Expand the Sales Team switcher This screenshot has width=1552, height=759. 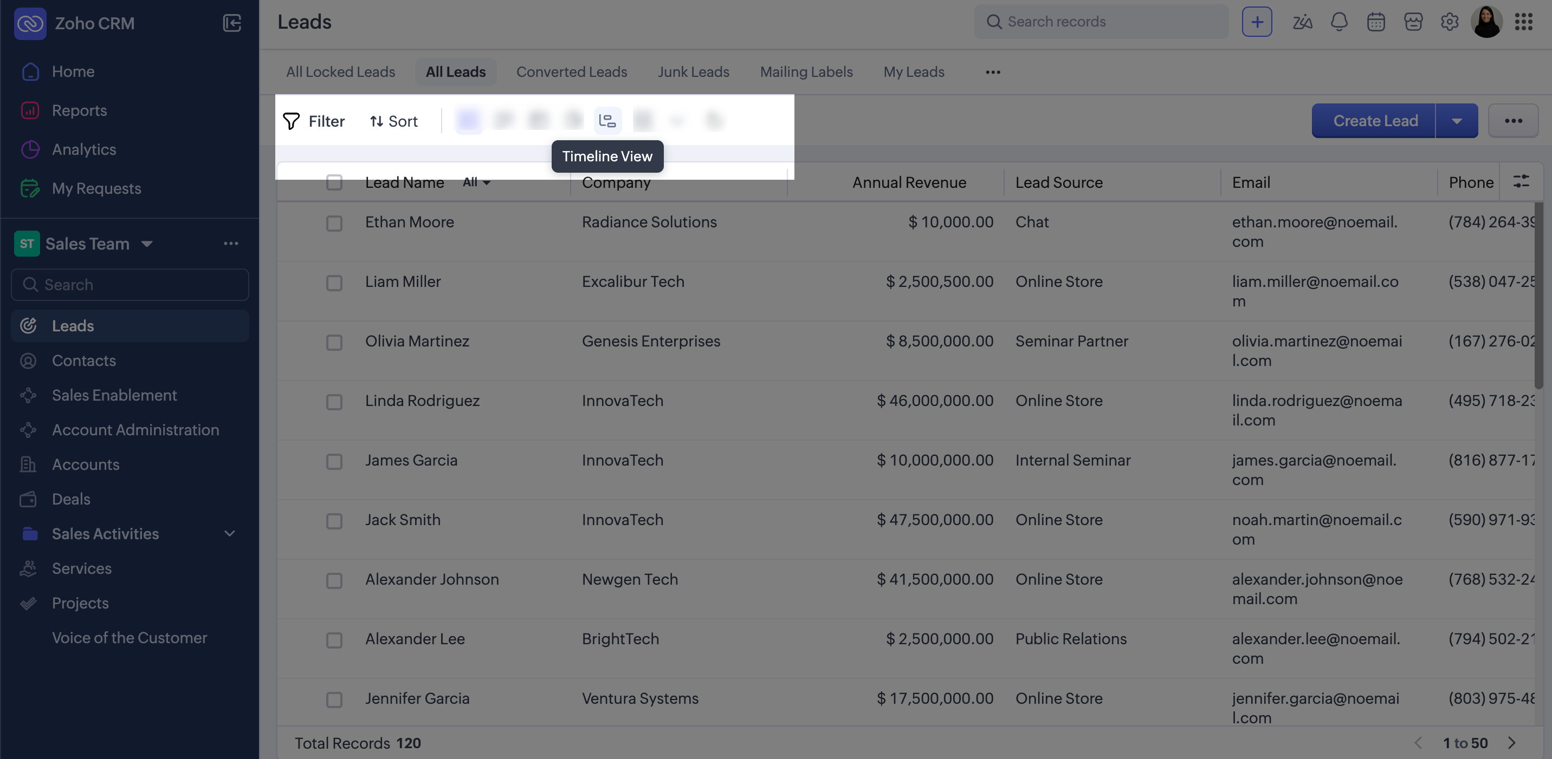(146, 244)
